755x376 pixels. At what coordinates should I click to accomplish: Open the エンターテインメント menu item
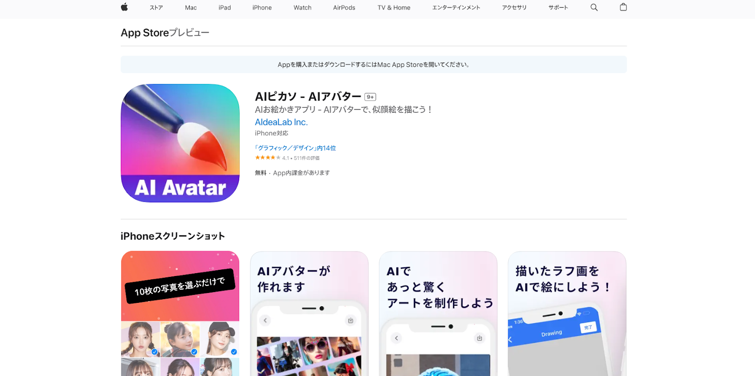(456, 8)
